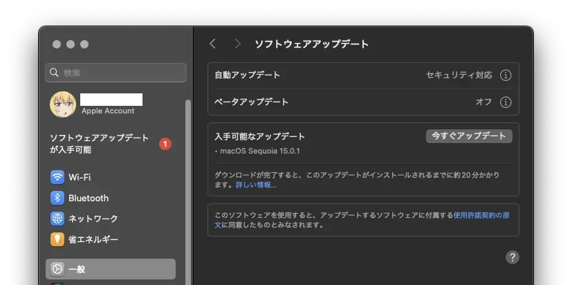Click the Wi-Fi icon in sidebar

tap(57, 177)
